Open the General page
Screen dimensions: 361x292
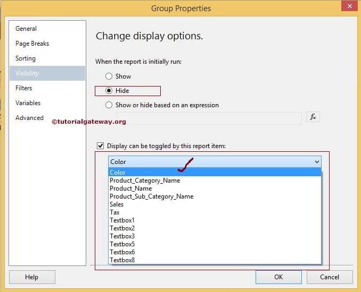click(x=47, y=29)
